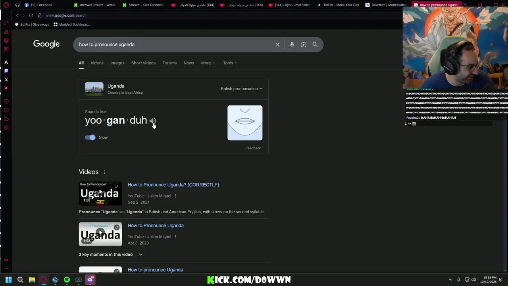Image resolution: width=508 pixels, height=286 pixels.
Task: Open Spotify from the taskbar
Action: pyautogui.click(x=67, y=280)
